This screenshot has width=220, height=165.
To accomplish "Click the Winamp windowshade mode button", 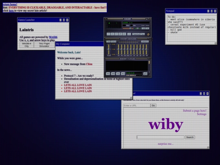I will coord(148,19).
